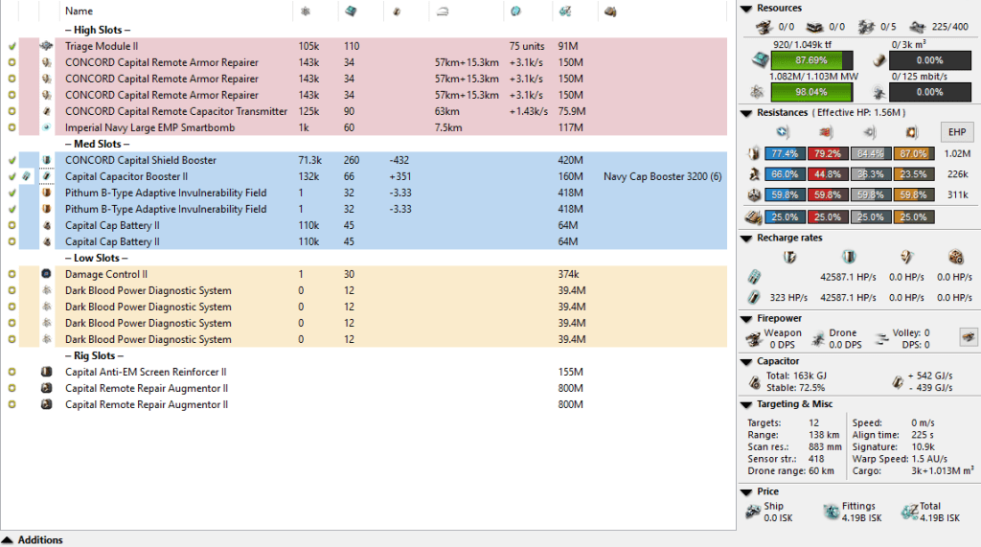Click the Triage Module II module icon
Image resolution: width=981 pixels, height=547 pixels.
tap(46, 46)
